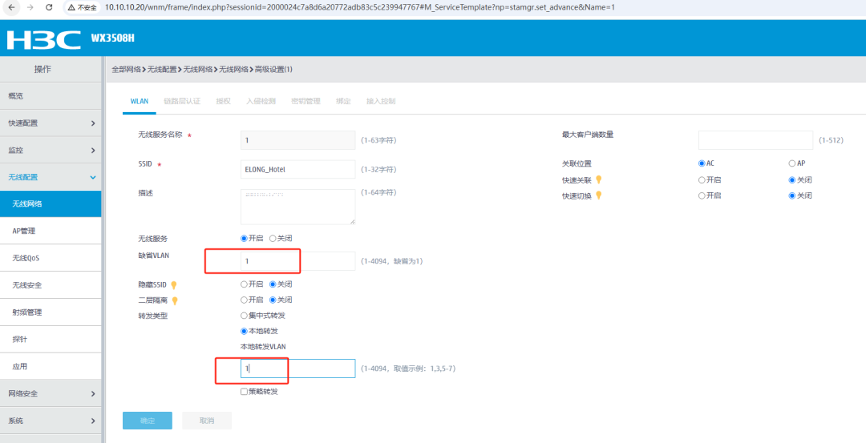Select 开启 for 快速关联
Viewport: 866px width, 443px height.
[702, 180]
